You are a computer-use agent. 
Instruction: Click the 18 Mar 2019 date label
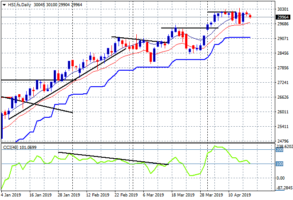[x=183, y=195]
